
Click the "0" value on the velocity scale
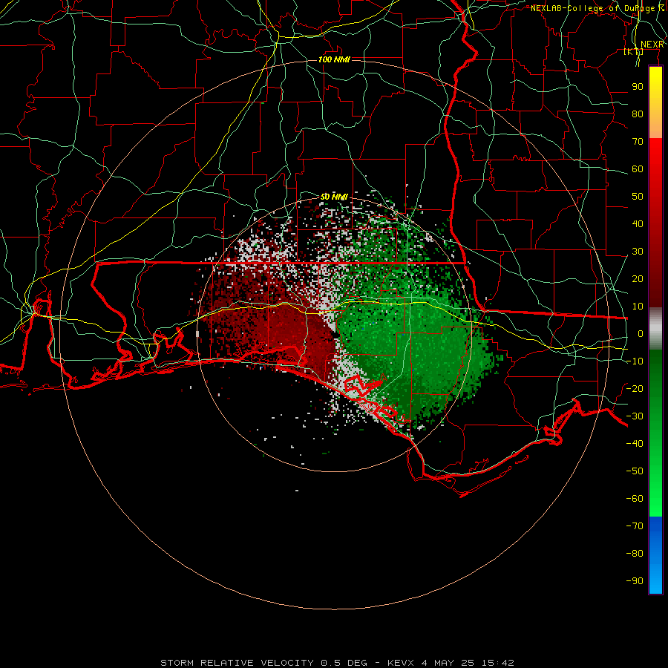641,333
